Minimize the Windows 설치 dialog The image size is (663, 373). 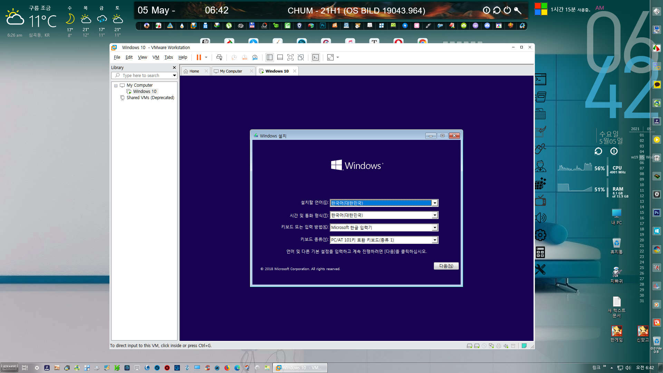(431, 136)
